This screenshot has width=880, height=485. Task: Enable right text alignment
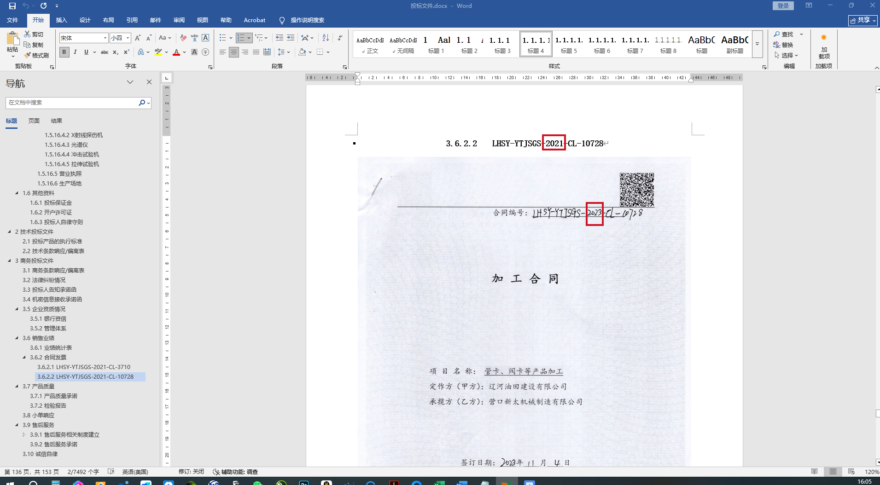pyautogui.click(x=245, y=52)
